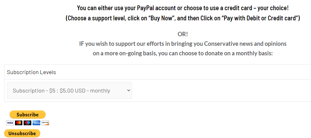Screen dimensions: 311x138
Task: Open the Subscription $5 monthly dropdown
Action: (69, 91)
